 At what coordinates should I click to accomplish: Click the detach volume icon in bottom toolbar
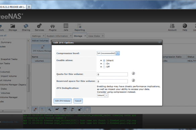point(35,110)
